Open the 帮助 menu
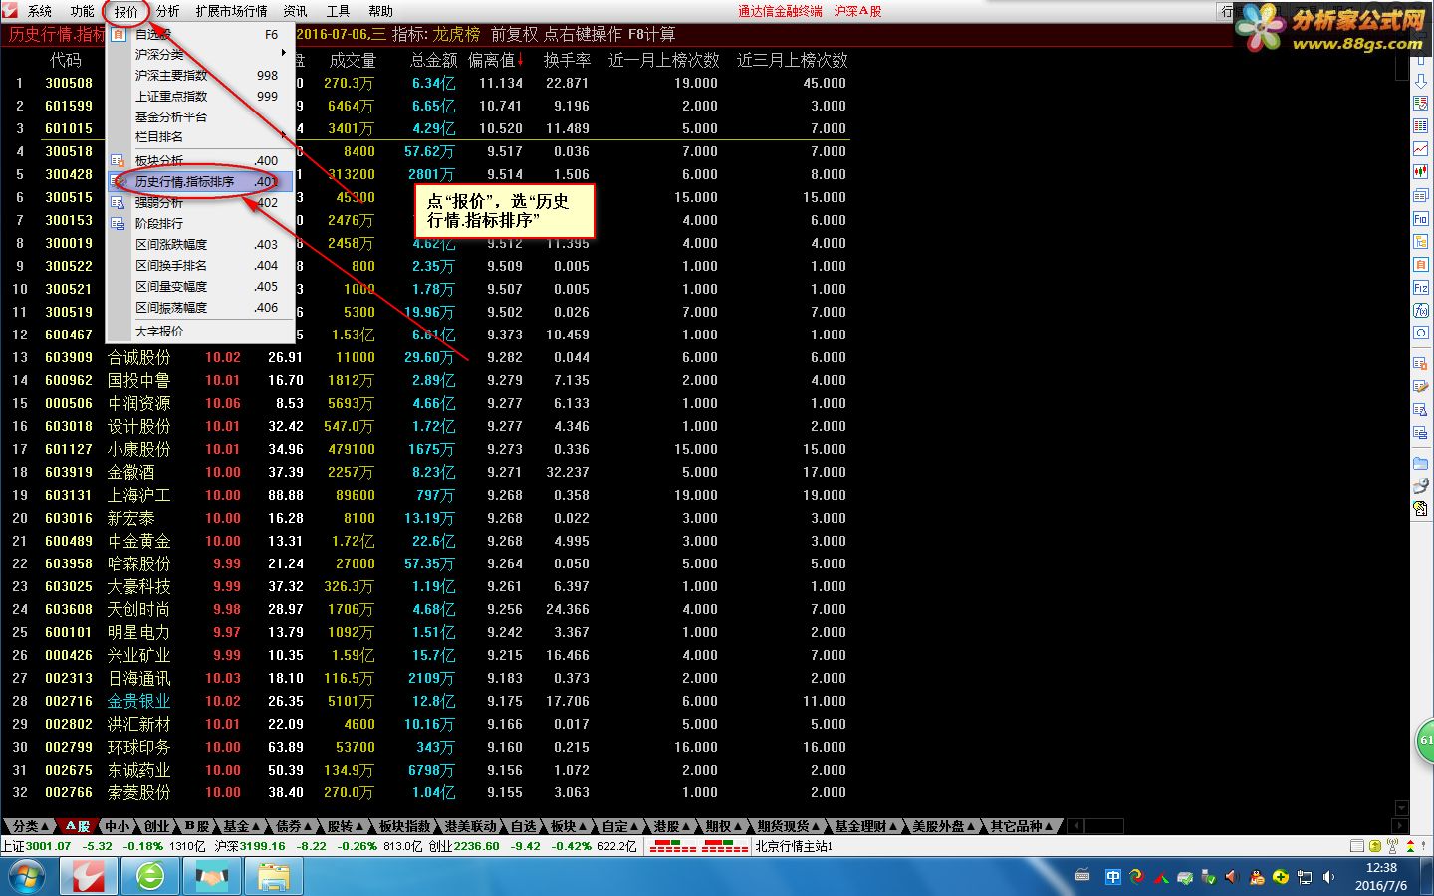Image resolution: width=1434 pixels, height=896 pixels. (380, 11)
